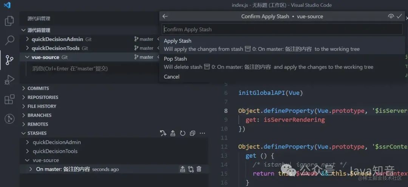Go back with the quick pick arrow
This screenshot has width=408, height=187.
165,16
